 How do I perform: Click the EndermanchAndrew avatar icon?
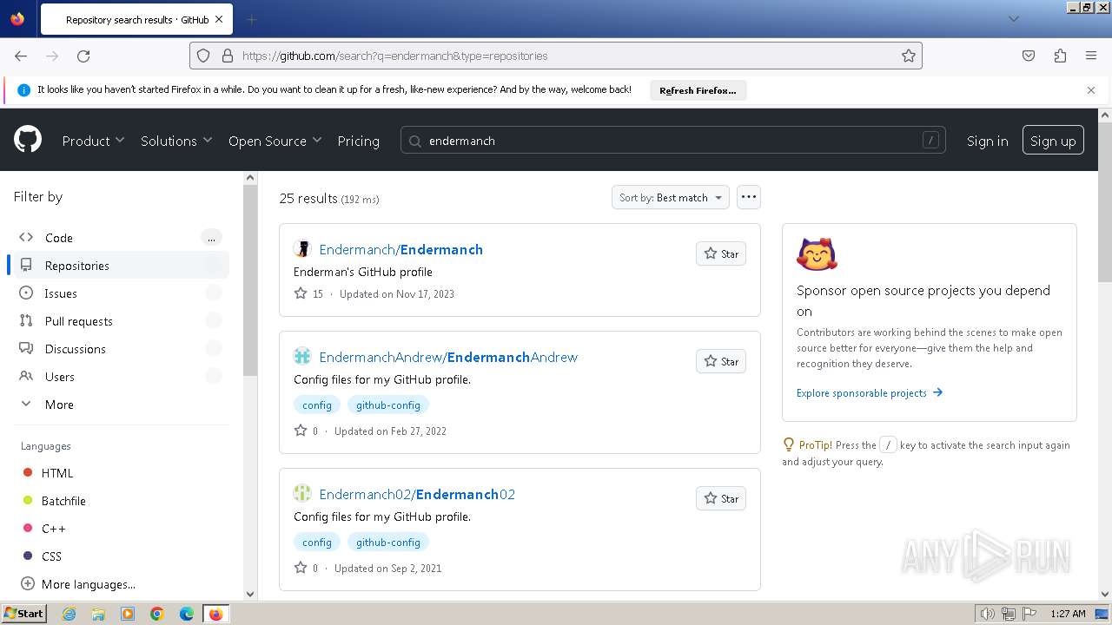(x=302, y=356)
